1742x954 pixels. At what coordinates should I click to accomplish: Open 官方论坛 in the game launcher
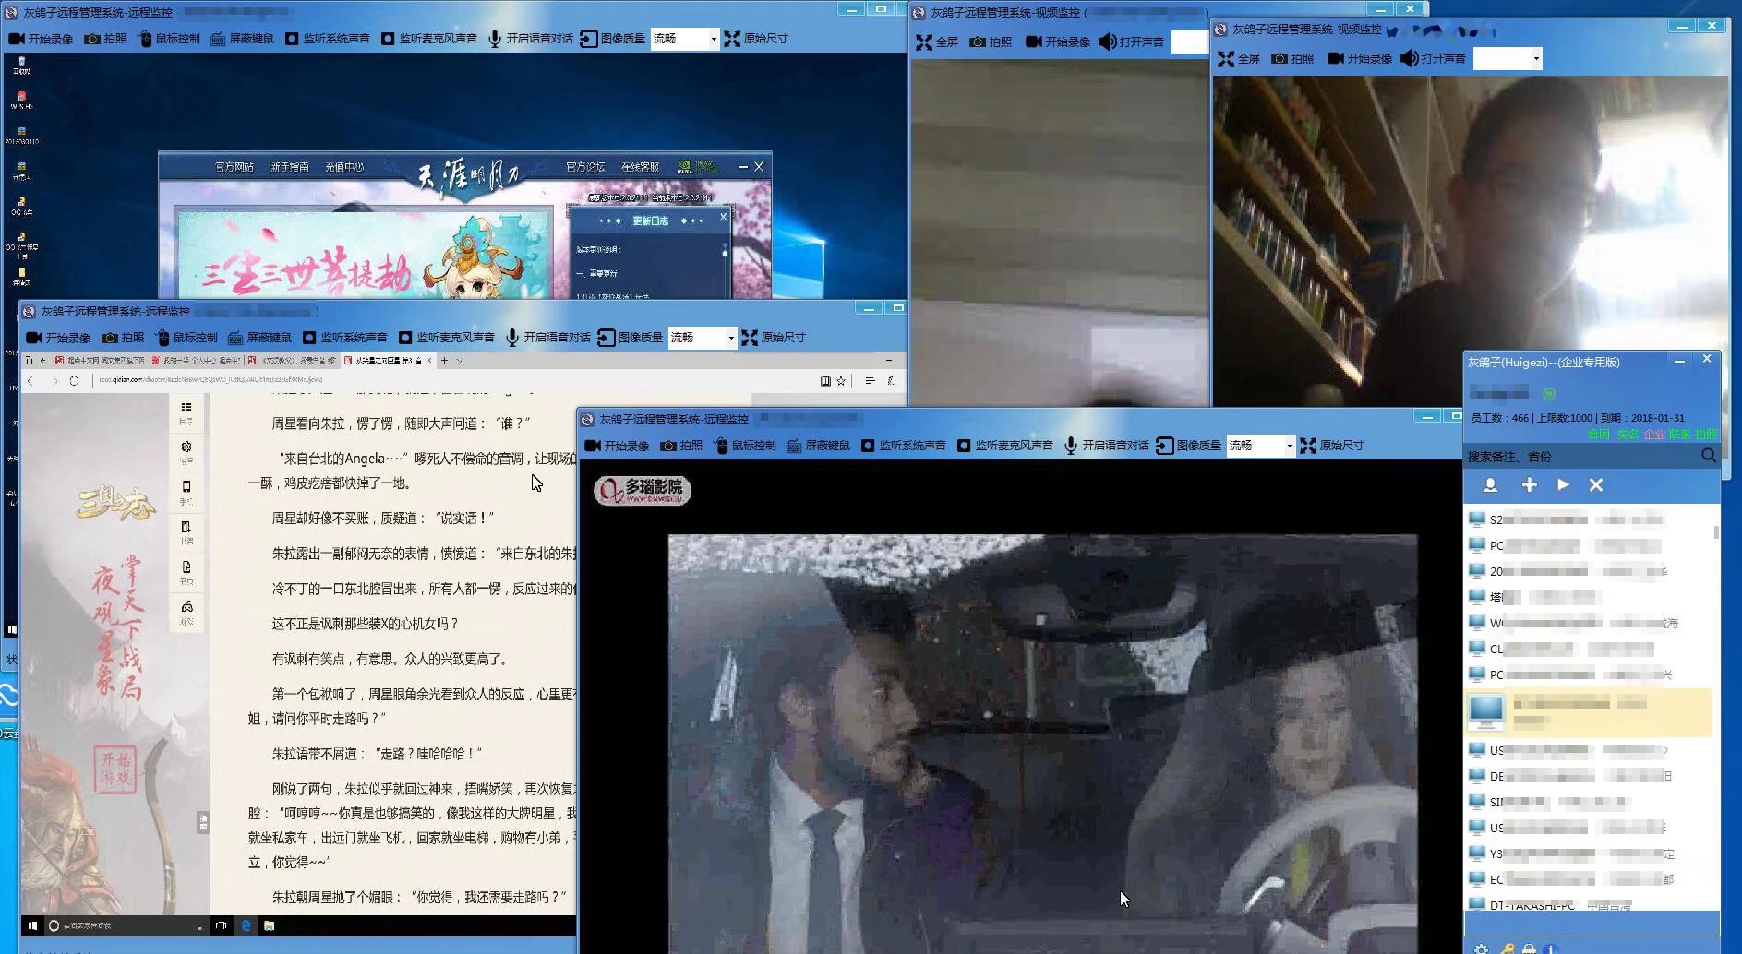(x=585, y=167)
